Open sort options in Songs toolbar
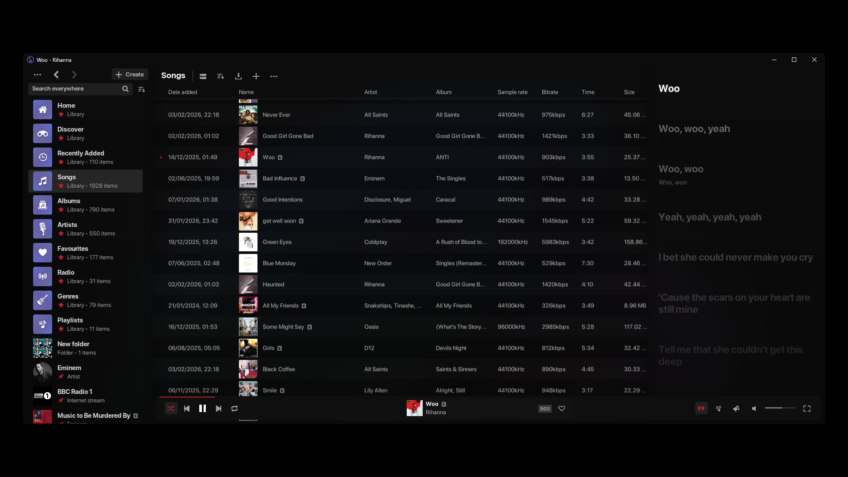This screenshot has width=848, height=477. click(x=221, y=76)
